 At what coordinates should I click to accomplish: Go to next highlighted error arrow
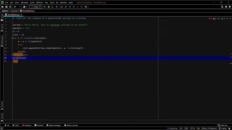point(230,18)
